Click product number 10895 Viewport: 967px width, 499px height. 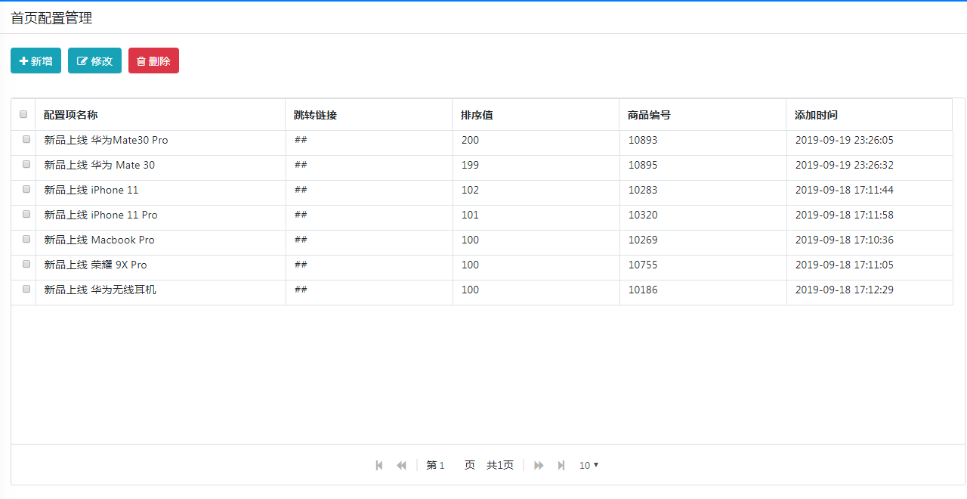tap(643, 165)
